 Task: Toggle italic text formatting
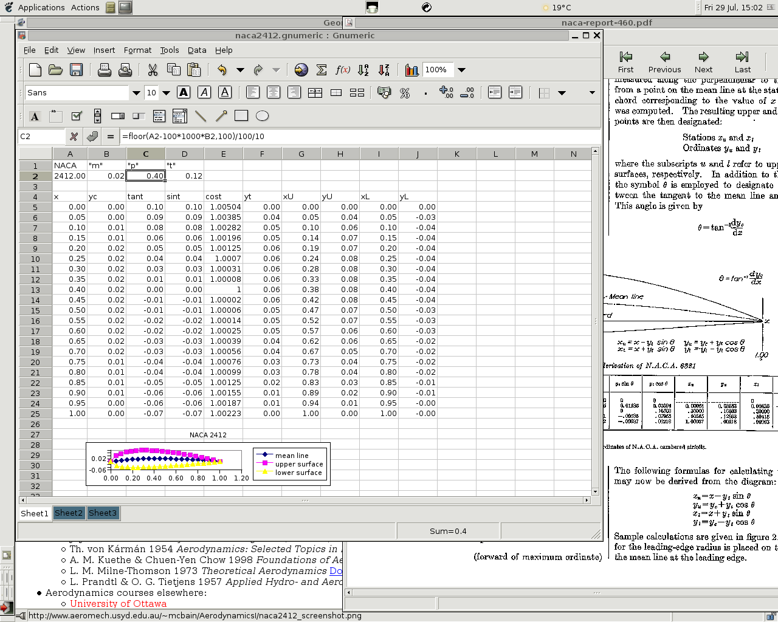click(x=204, y=92)
